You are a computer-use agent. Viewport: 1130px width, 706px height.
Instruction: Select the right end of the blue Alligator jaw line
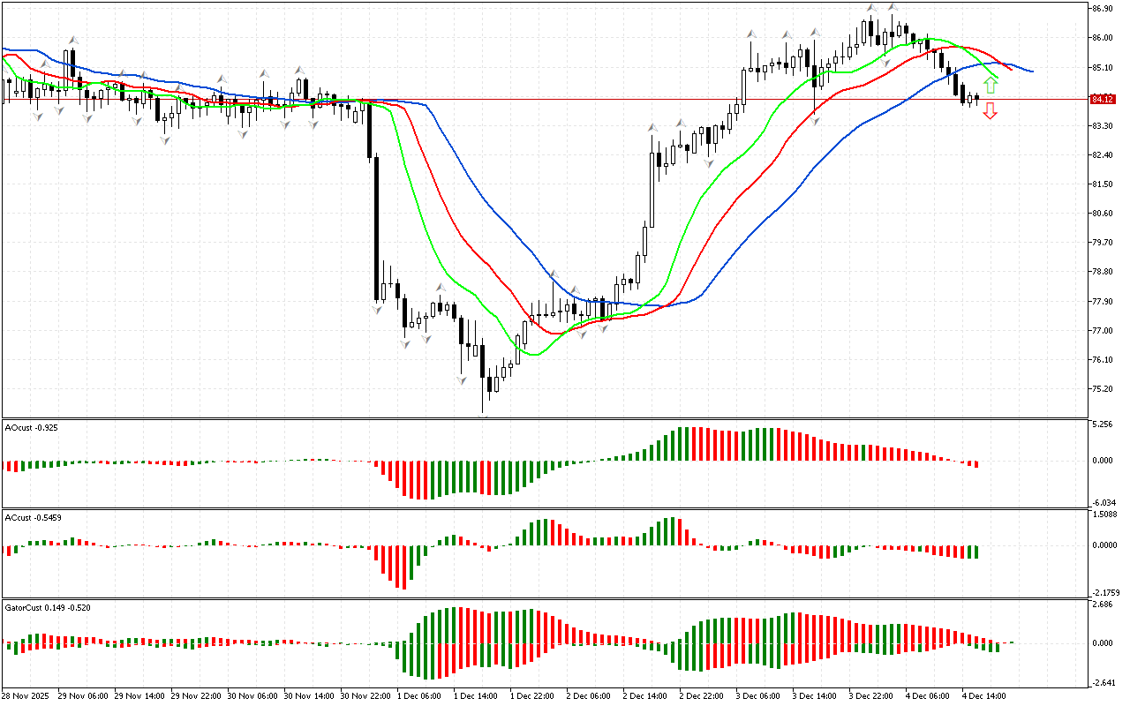pos(1031,71)
